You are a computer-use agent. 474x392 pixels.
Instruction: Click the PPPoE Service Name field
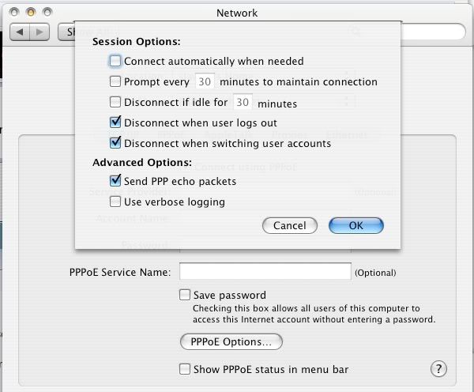265,272
